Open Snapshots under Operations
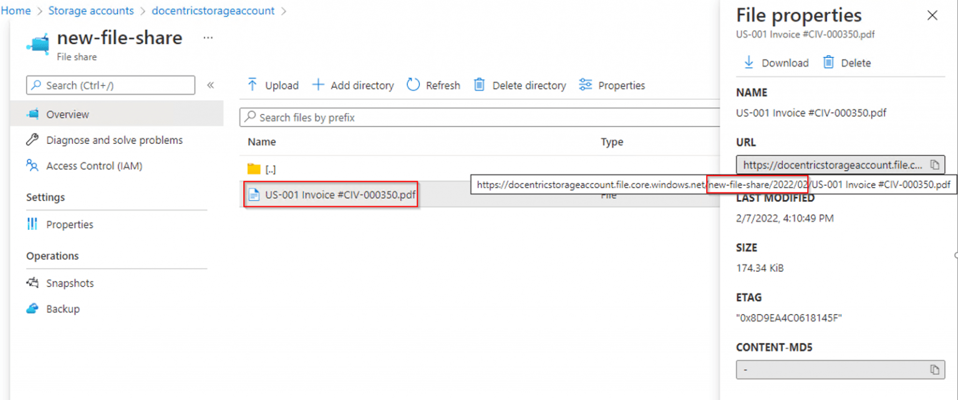This screenshot has height=400, width=958. [x=69, y=283]
